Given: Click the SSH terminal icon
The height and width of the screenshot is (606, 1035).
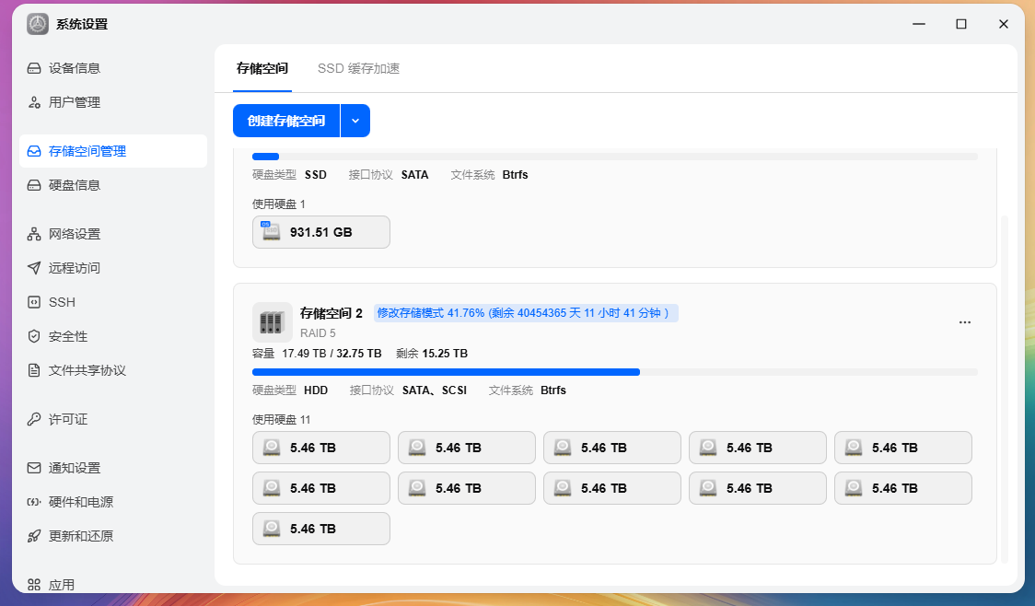Looking at the screenshot, I should (x=34, y=302).
